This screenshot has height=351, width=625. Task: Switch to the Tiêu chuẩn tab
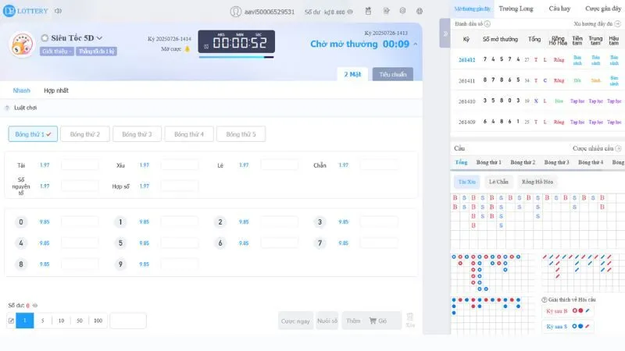392,74
